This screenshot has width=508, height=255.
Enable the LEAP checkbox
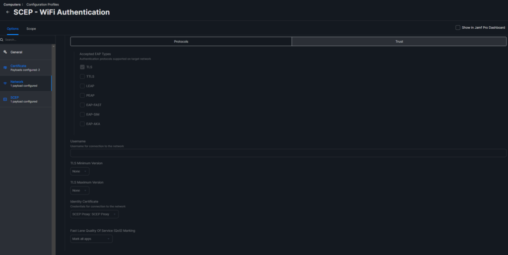point(82,86)
